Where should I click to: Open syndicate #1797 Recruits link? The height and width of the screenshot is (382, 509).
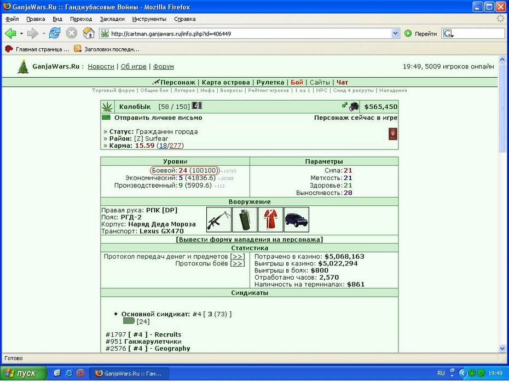[x=143, y=334]
